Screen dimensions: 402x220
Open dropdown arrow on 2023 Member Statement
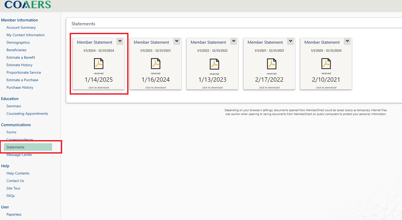point(177,41)
